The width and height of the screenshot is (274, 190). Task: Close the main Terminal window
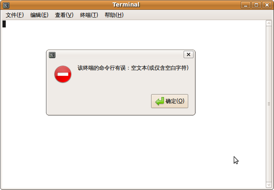point(267,5)
